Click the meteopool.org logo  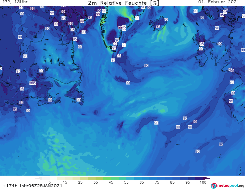click(x=228, y=186)
